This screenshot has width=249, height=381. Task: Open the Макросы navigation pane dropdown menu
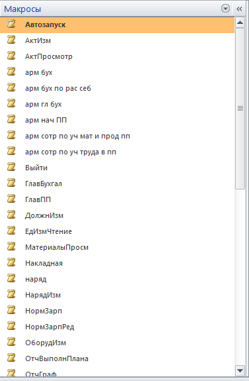(x=225, y=9)
